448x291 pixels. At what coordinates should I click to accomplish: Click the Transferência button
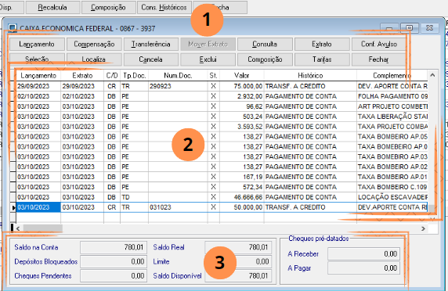pos(151,45)
